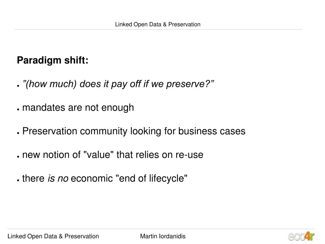Click the bullet before there is no

pos(18,180)
